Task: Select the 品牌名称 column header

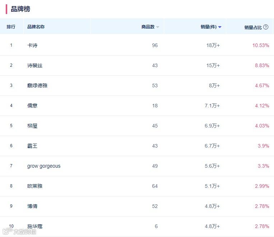Action: click(x=36, y=27)
